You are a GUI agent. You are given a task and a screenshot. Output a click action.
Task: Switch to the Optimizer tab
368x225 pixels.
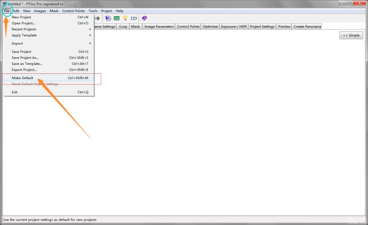[210, 26]
